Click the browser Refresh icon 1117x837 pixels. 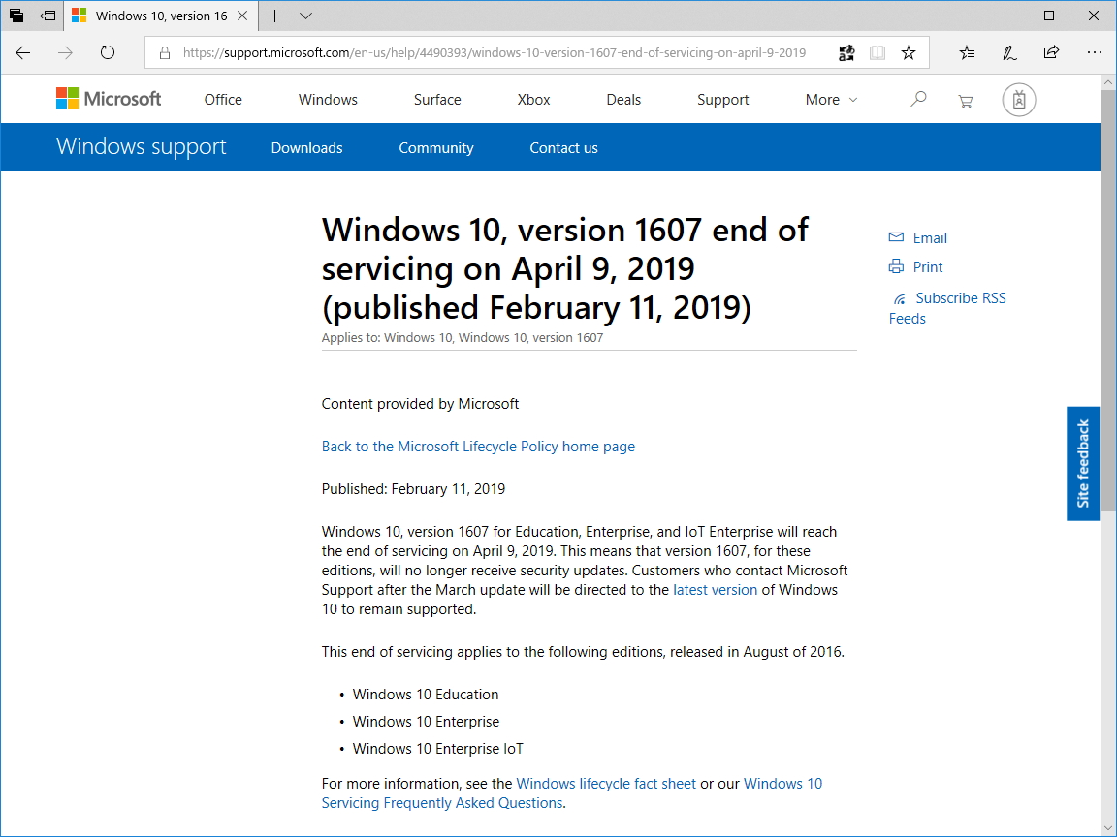pos(108,53)
